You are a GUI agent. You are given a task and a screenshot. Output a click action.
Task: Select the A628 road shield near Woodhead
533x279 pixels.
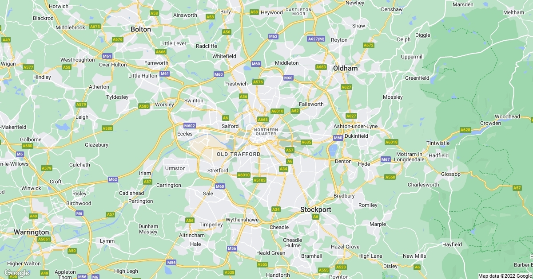465,130
